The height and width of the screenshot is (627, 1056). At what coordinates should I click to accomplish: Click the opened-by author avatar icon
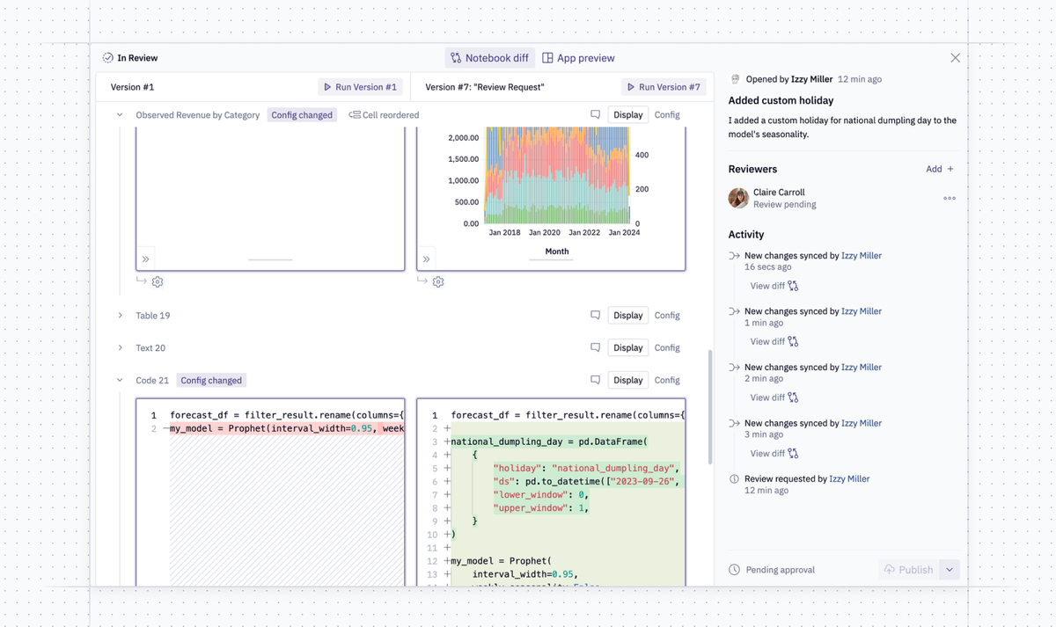pyautogui.click(x=736, y=79)
